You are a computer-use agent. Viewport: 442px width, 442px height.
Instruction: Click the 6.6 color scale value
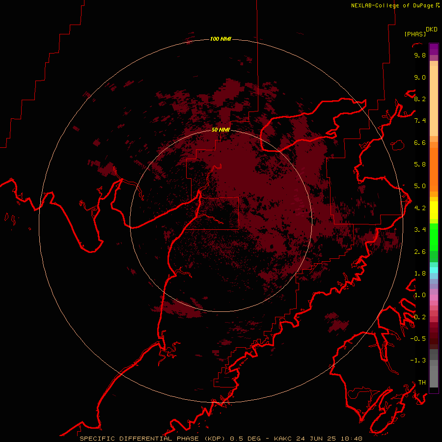(420, 143)
